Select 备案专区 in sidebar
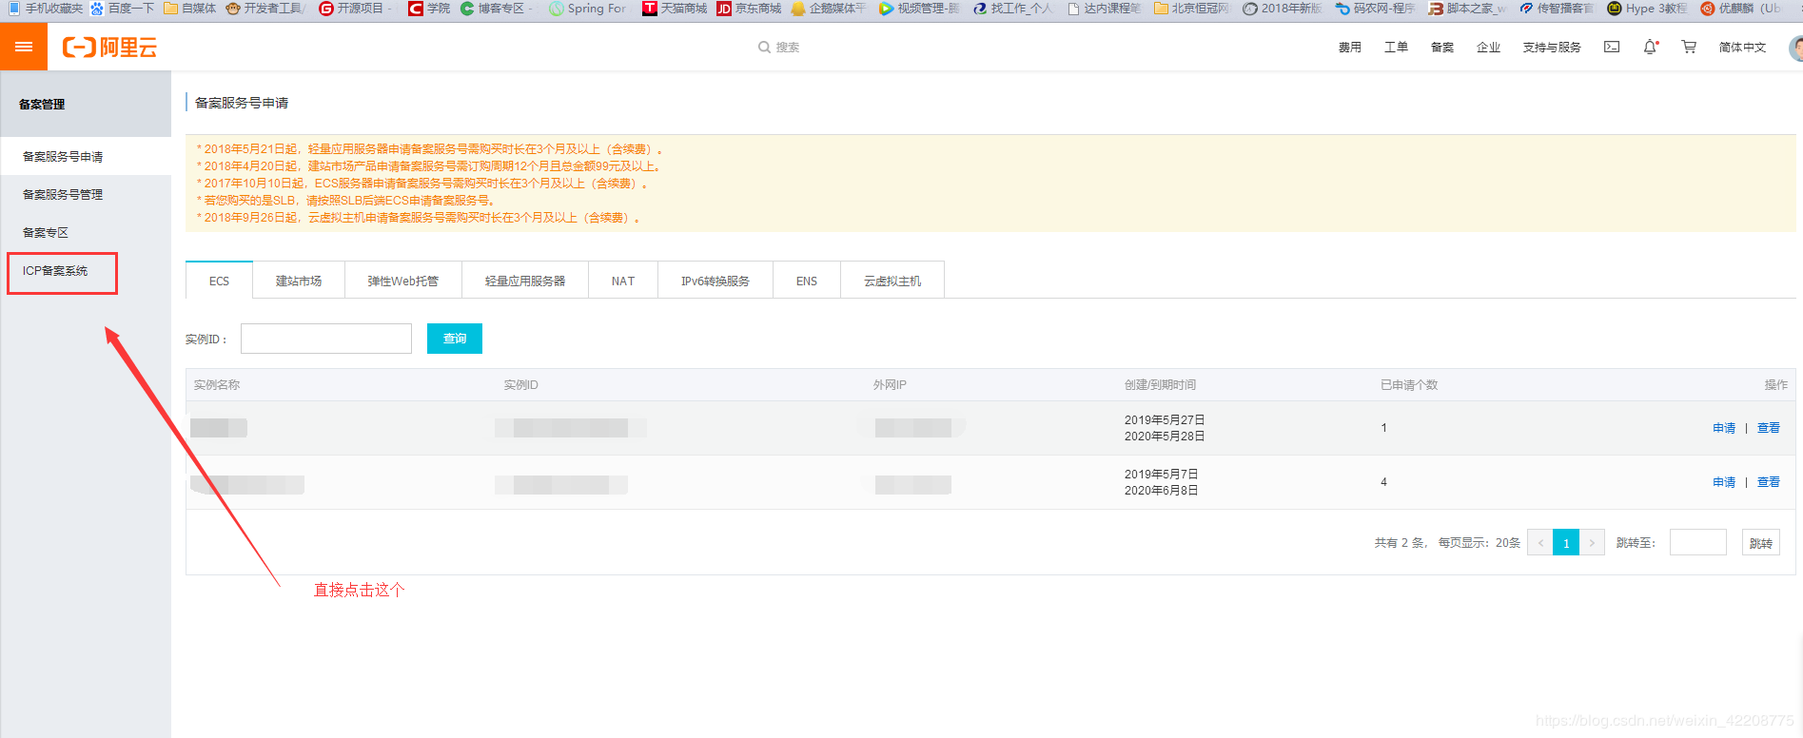Screen dimensions: 1803x738 (x=86, y=232)
